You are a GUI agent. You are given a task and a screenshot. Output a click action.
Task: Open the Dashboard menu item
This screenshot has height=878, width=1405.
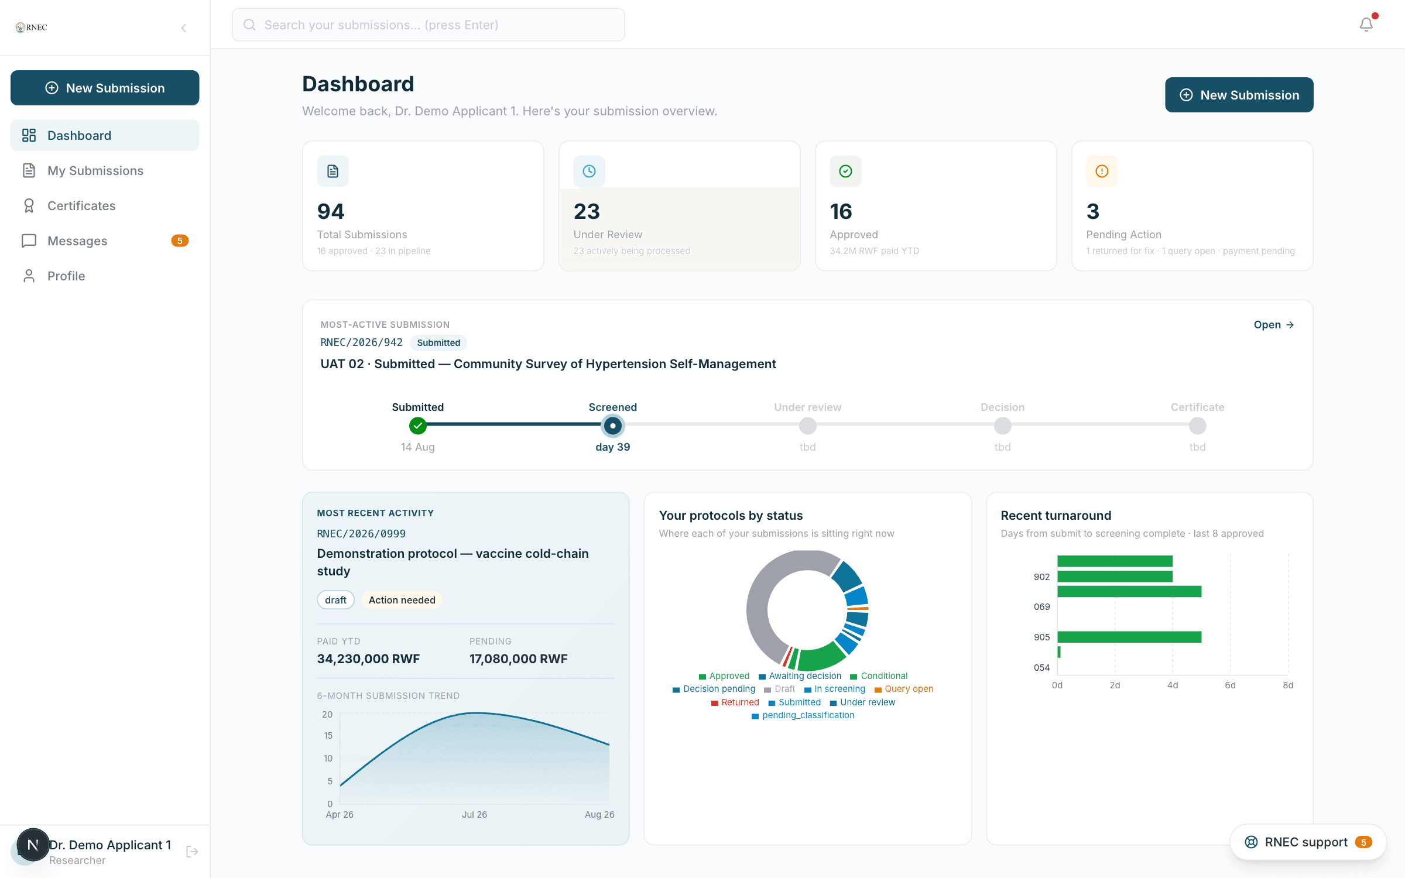point(105,135)
